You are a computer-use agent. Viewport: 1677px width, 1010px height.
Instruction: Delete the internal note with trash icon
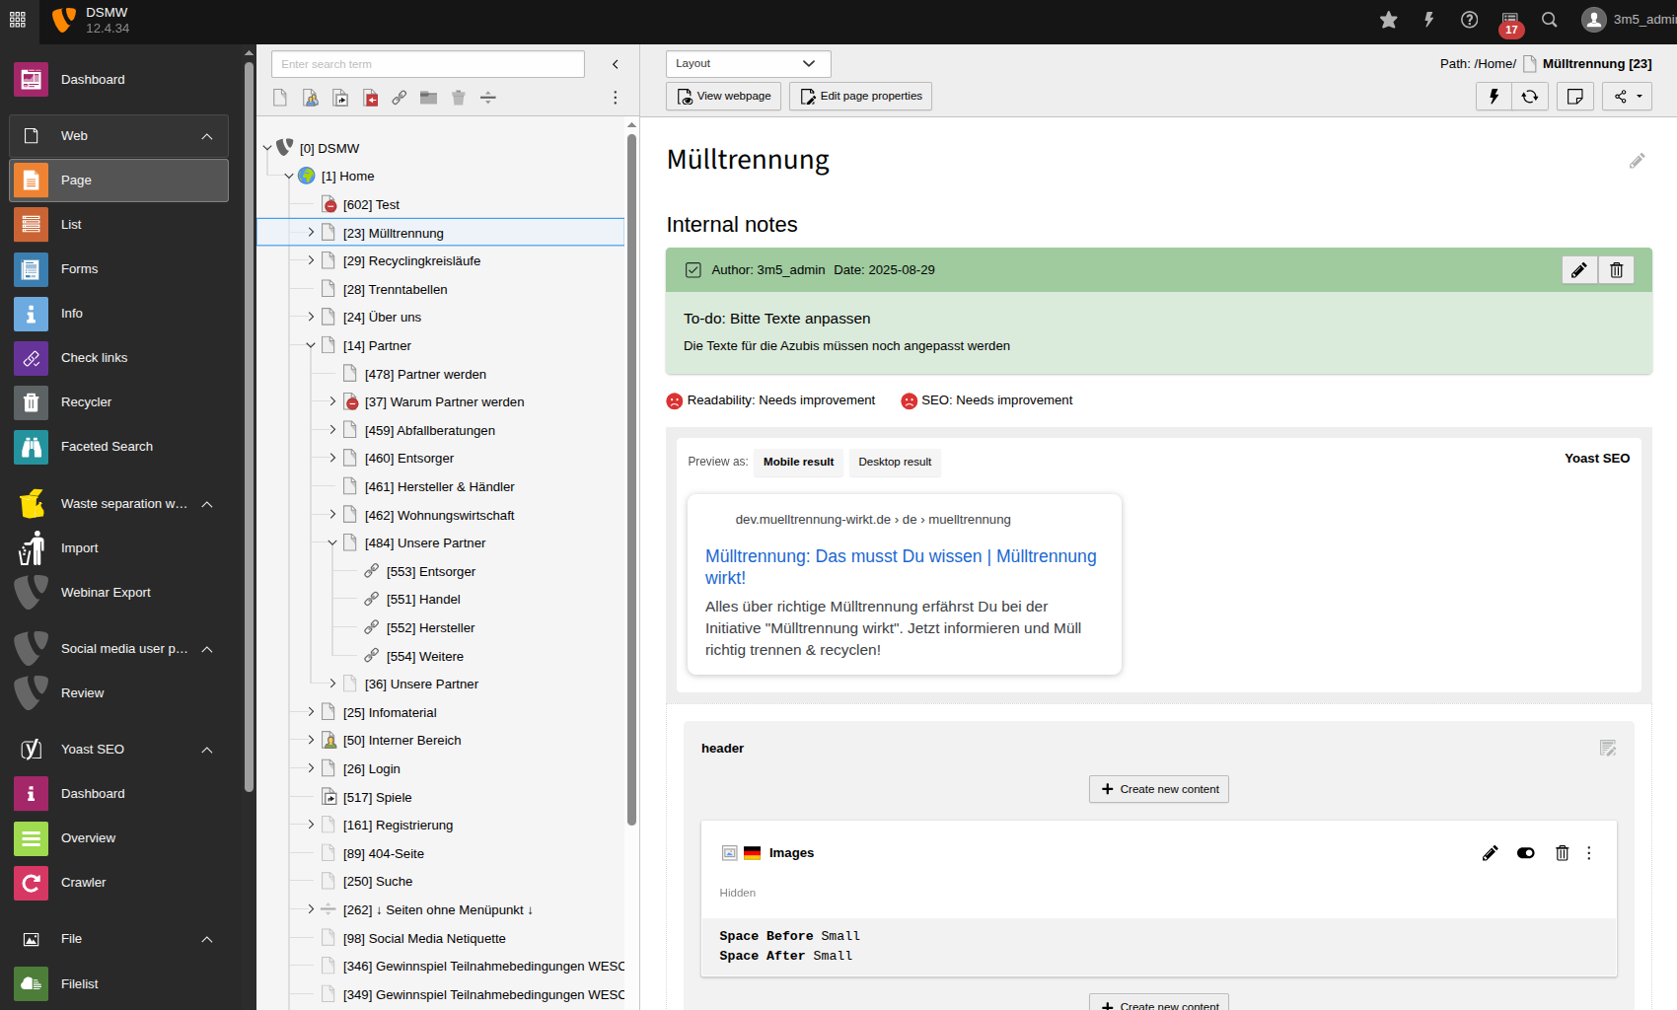coord(1616,270)
